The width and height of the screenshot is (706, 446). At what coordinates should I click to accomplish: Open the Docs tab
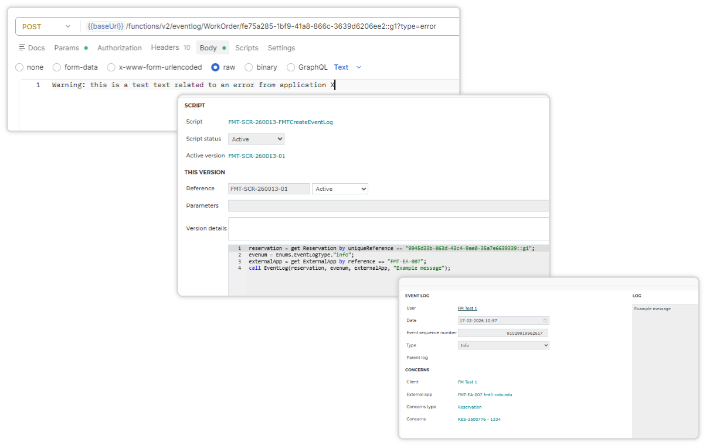click(32, 48)
